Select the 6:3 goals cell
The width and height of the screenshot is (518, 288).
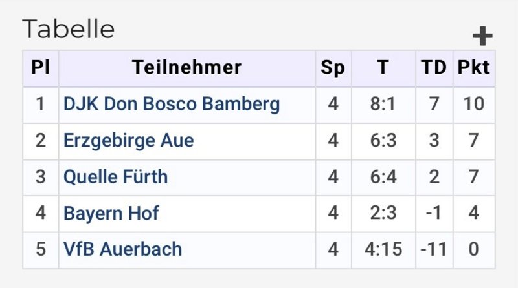[383, 141]
